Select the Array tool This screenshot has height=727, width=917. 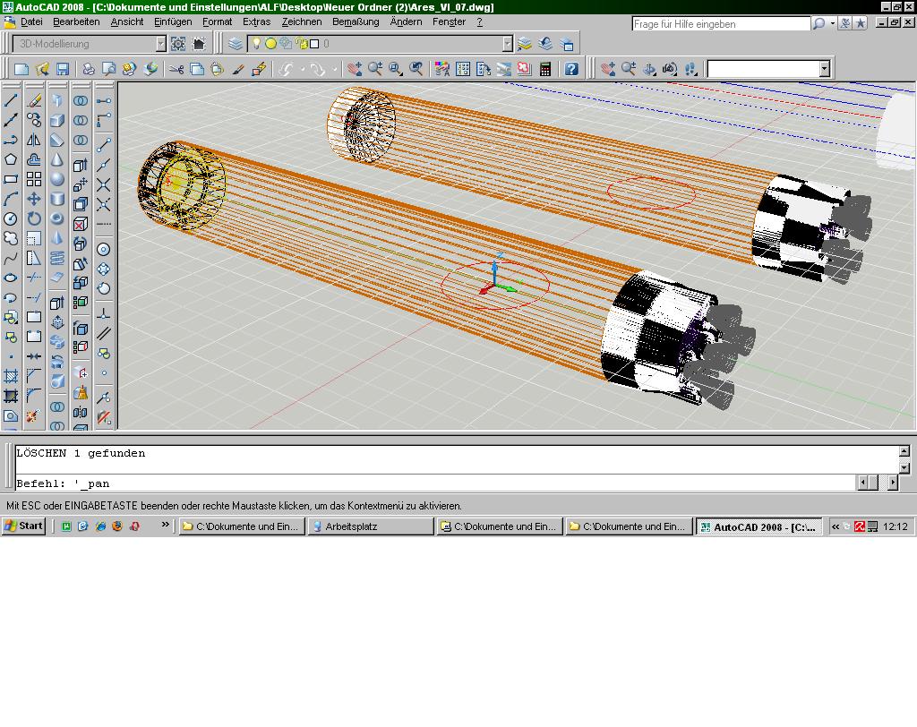(x=34, y=180)
